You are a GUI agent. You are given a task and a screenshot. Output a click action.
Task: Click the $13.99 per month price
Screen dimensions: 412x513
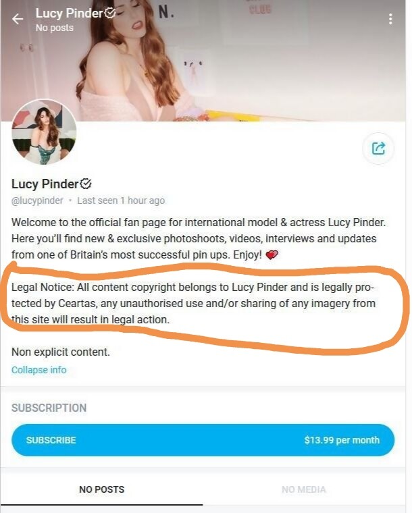[x=342, y=440]
